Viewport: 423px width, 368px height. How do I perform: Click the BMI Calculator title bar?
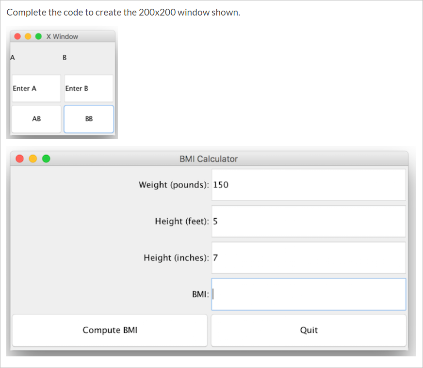[209, 159]
